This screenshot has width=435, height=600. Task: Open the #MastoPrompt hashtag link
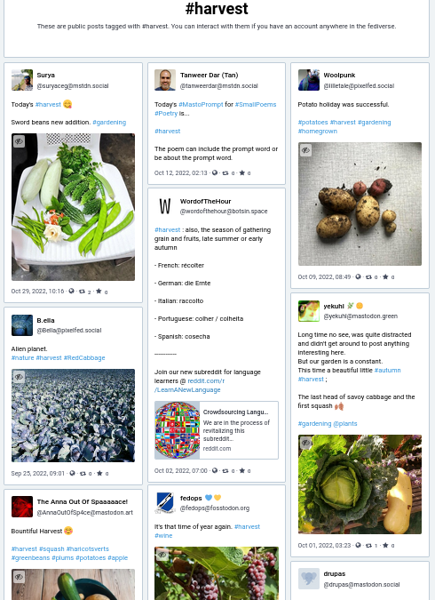(201, 105)
